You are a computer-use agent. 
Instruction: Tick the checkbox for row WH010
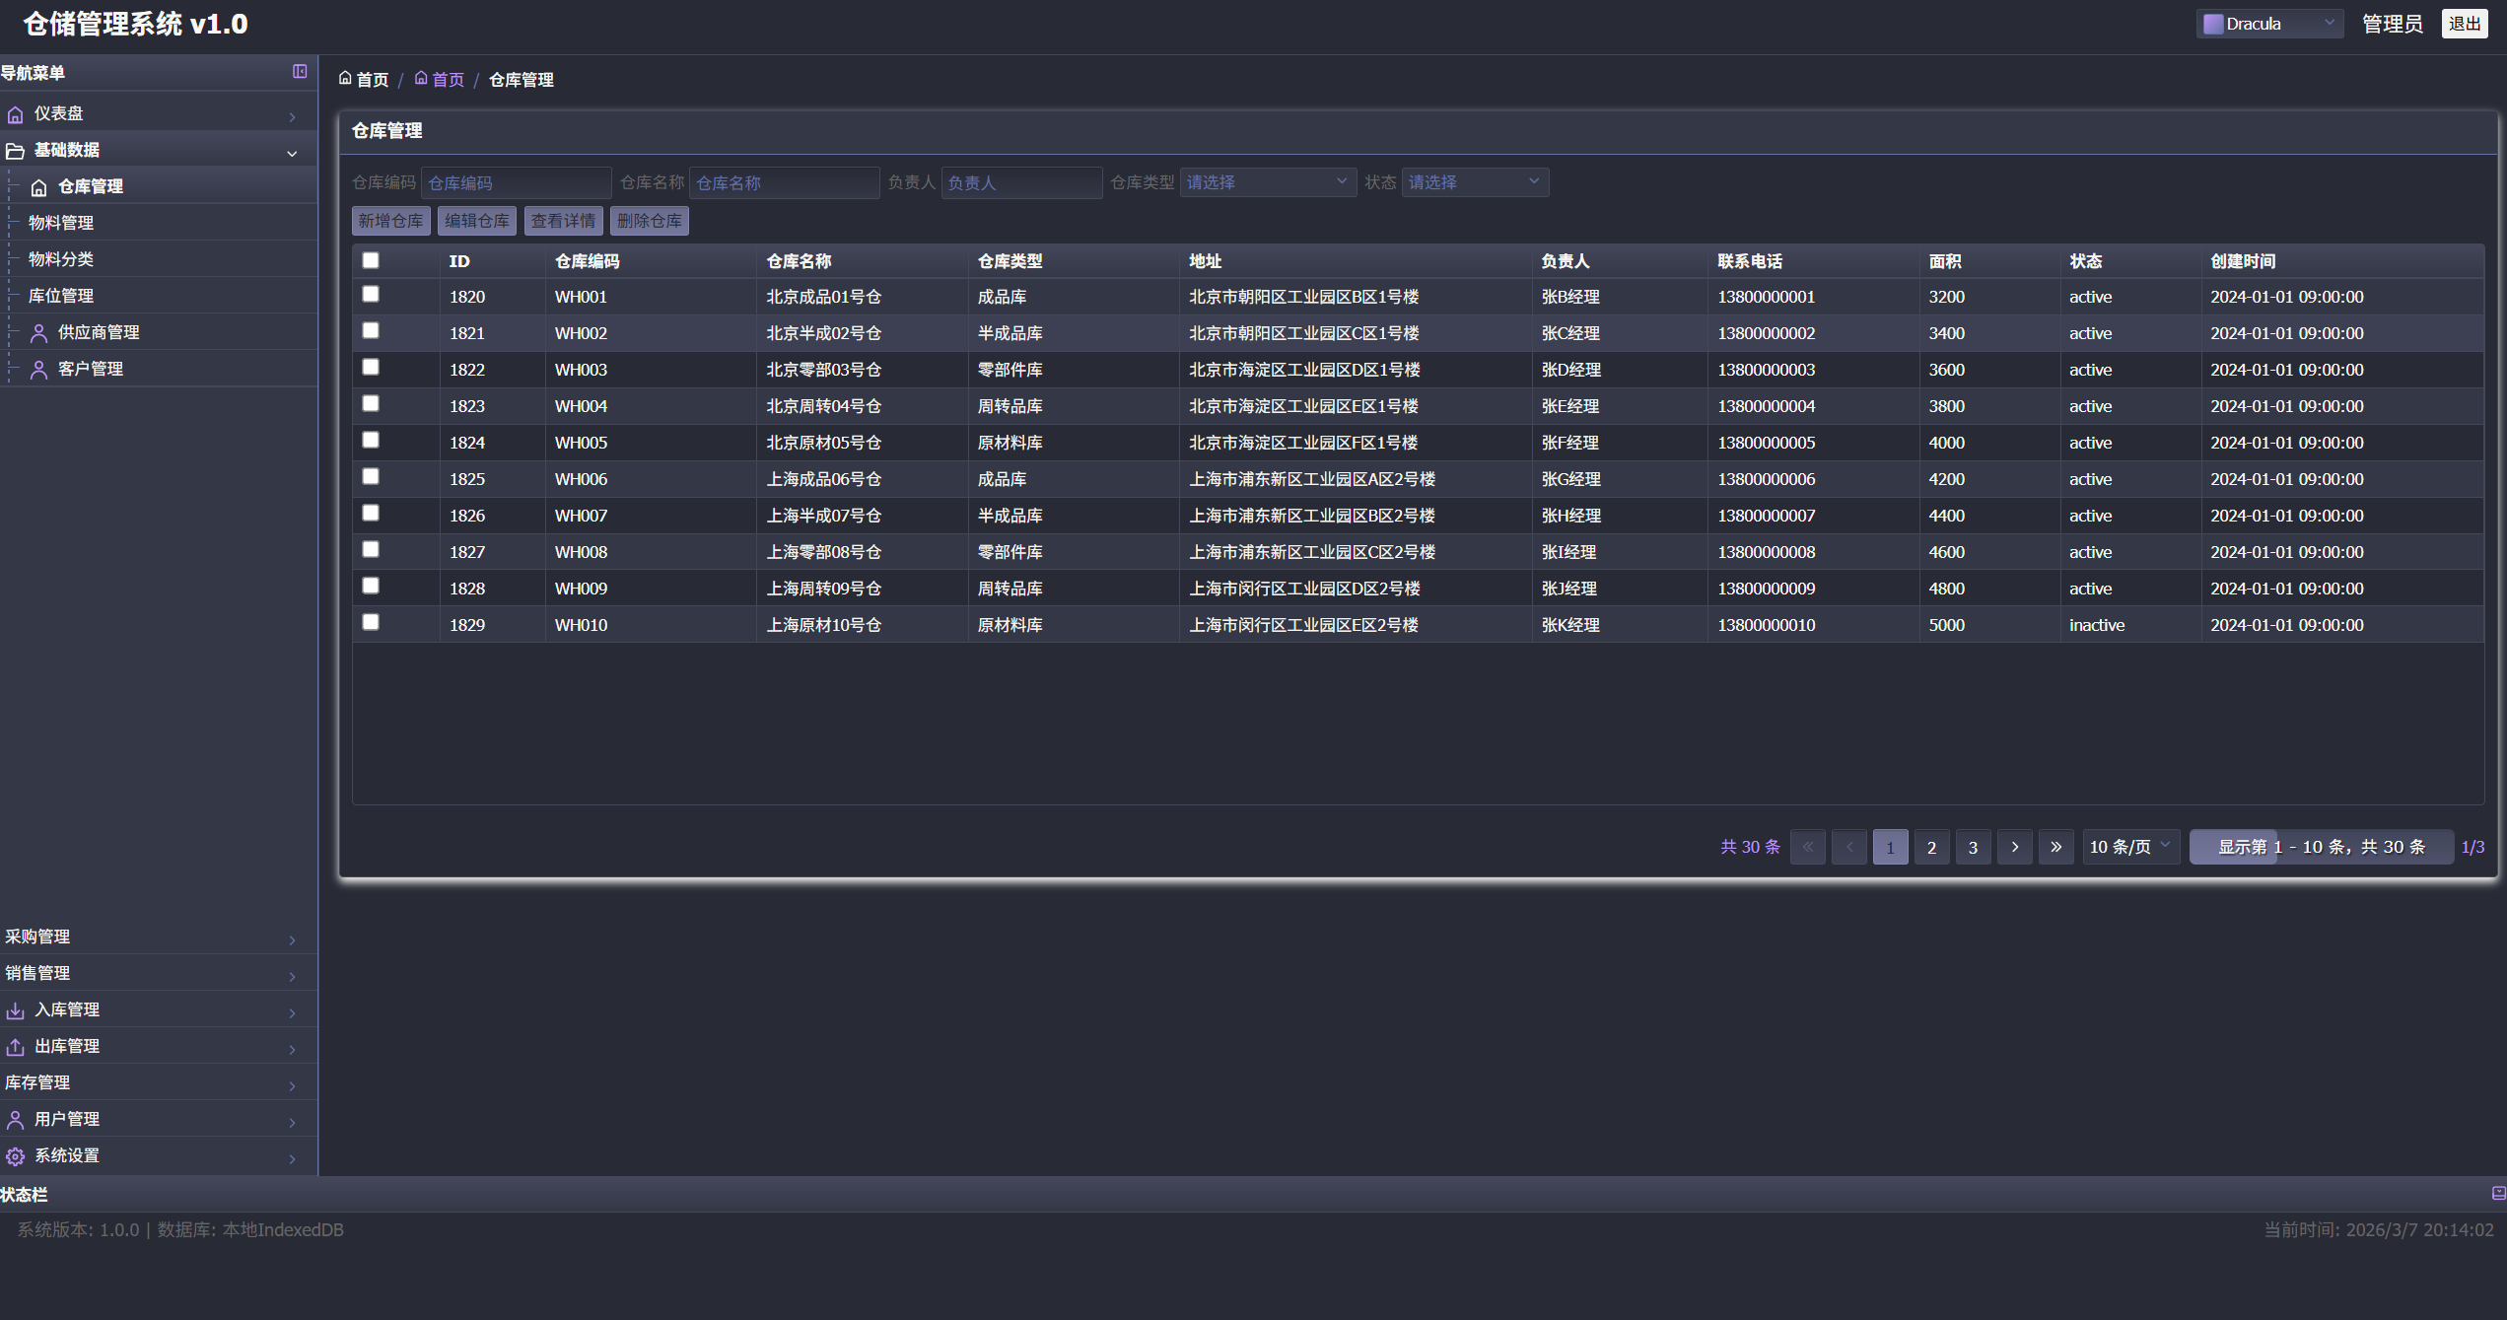point(371,622)
